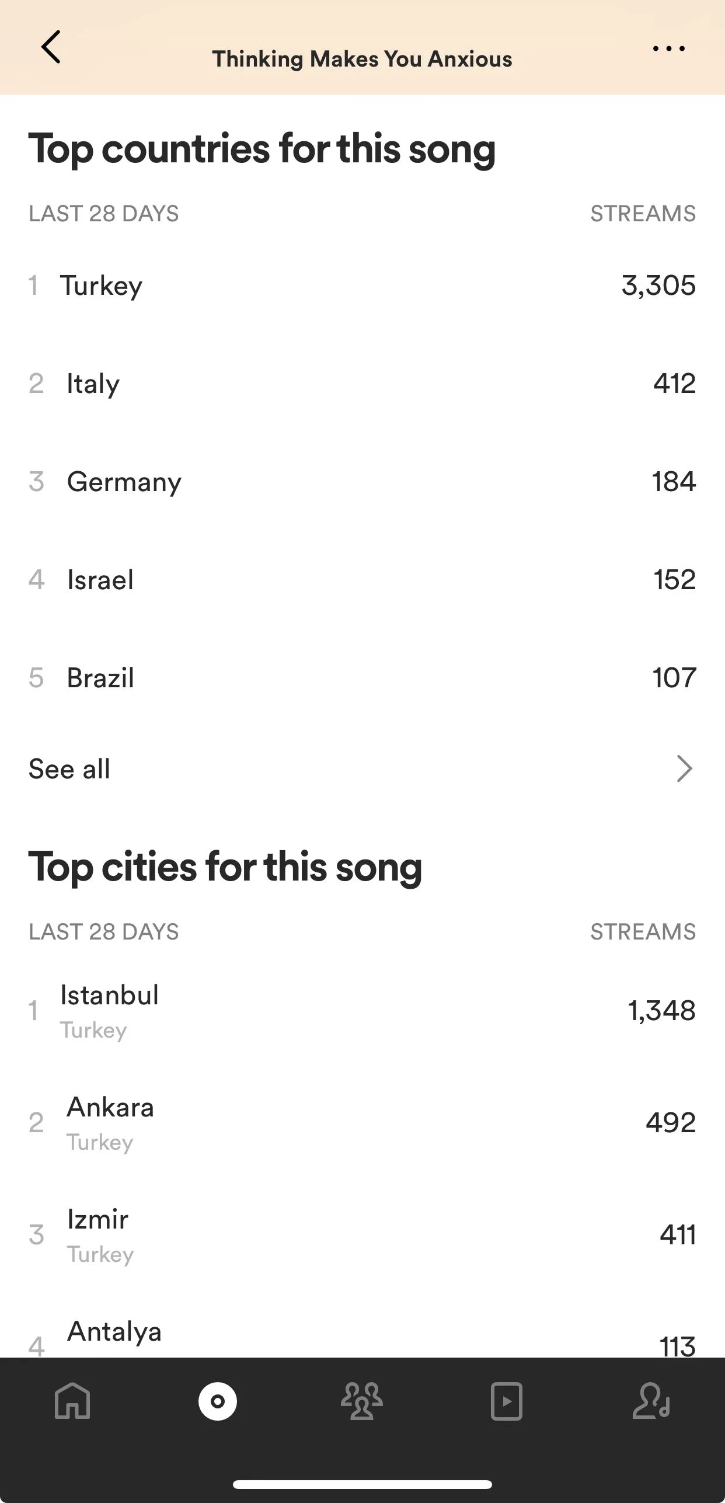This screenshot has height=1503, width=725.
Task: Tap the Thinking Makes You Anxious title
Action: [362, 59]
